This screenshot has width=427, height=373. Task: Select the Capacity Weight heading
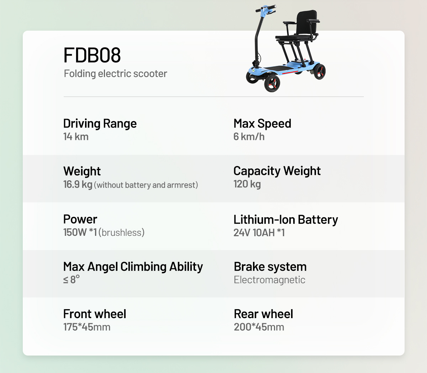[277, 171]
